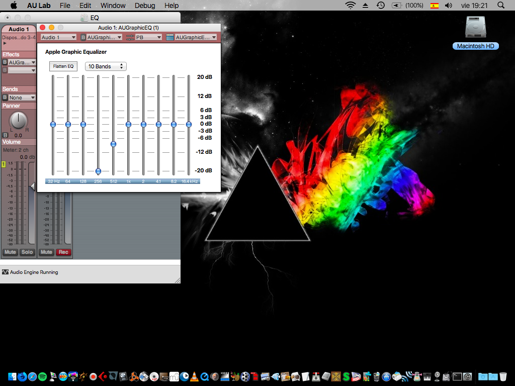
Task: Click the Flatten EQ button
Action: click(63, 66)
